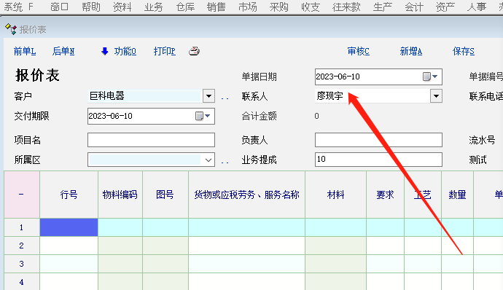Click the printer icon in toolbar

point(194,51)
